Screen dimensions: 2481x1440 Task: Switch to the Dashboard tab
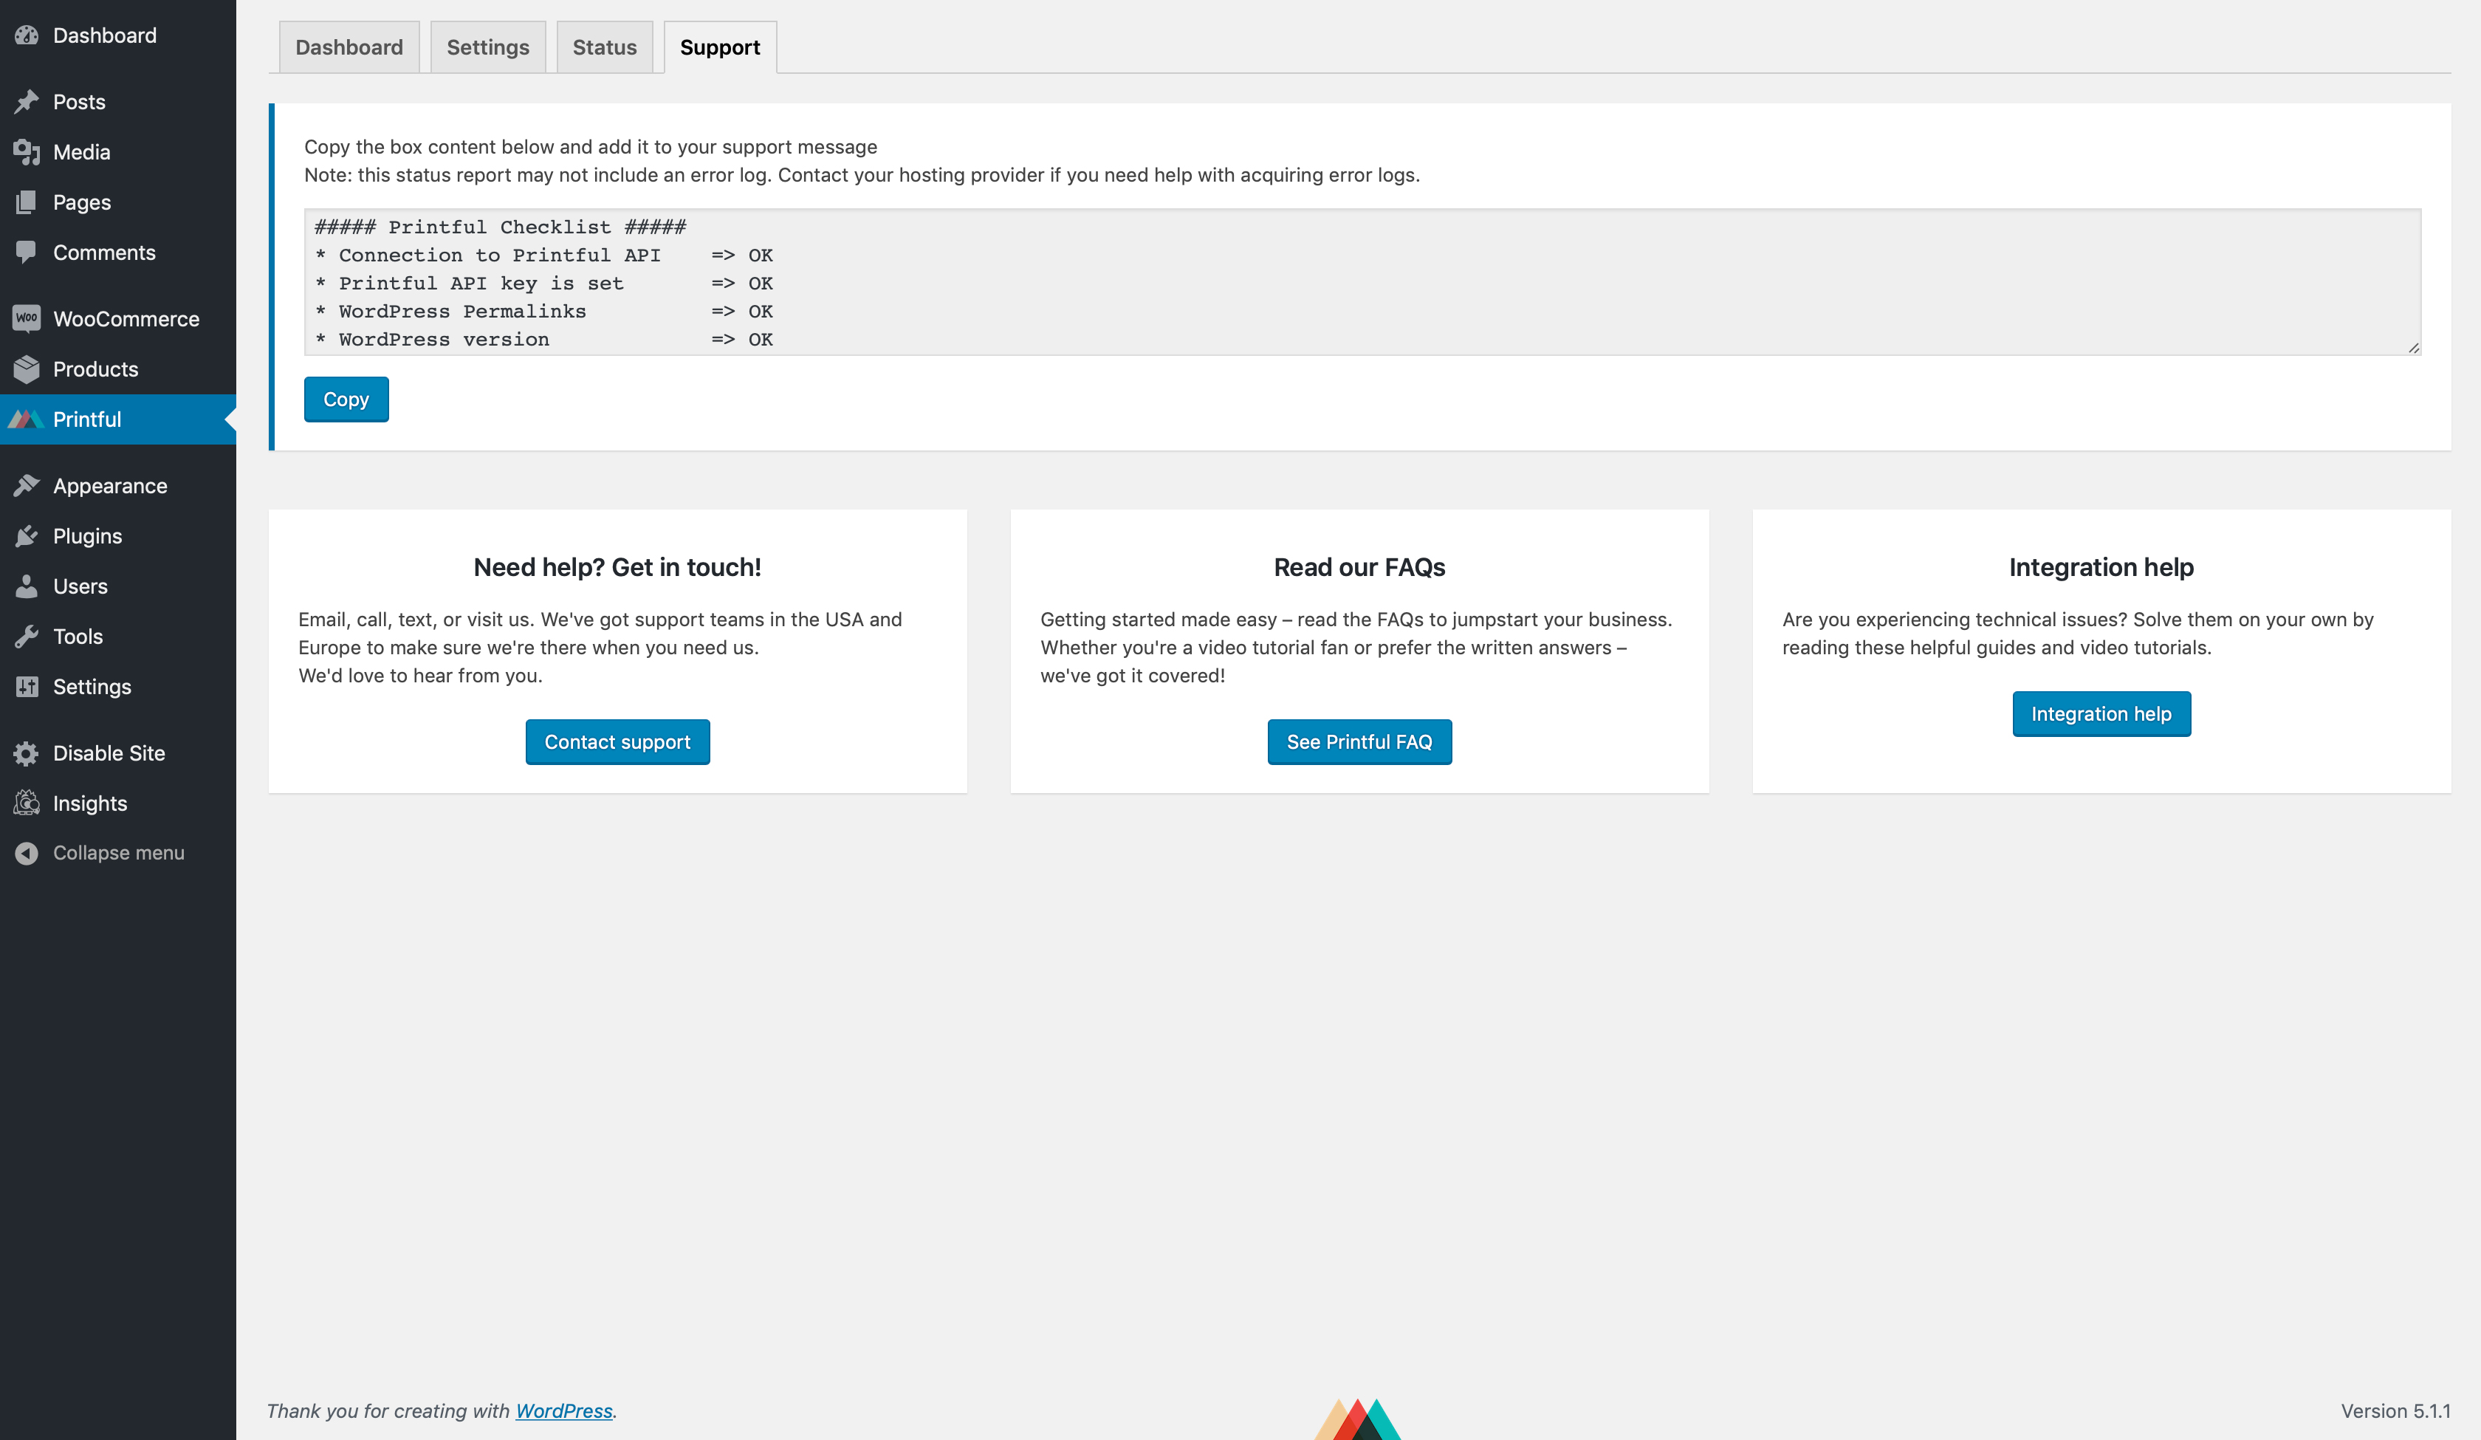point(348,47)
